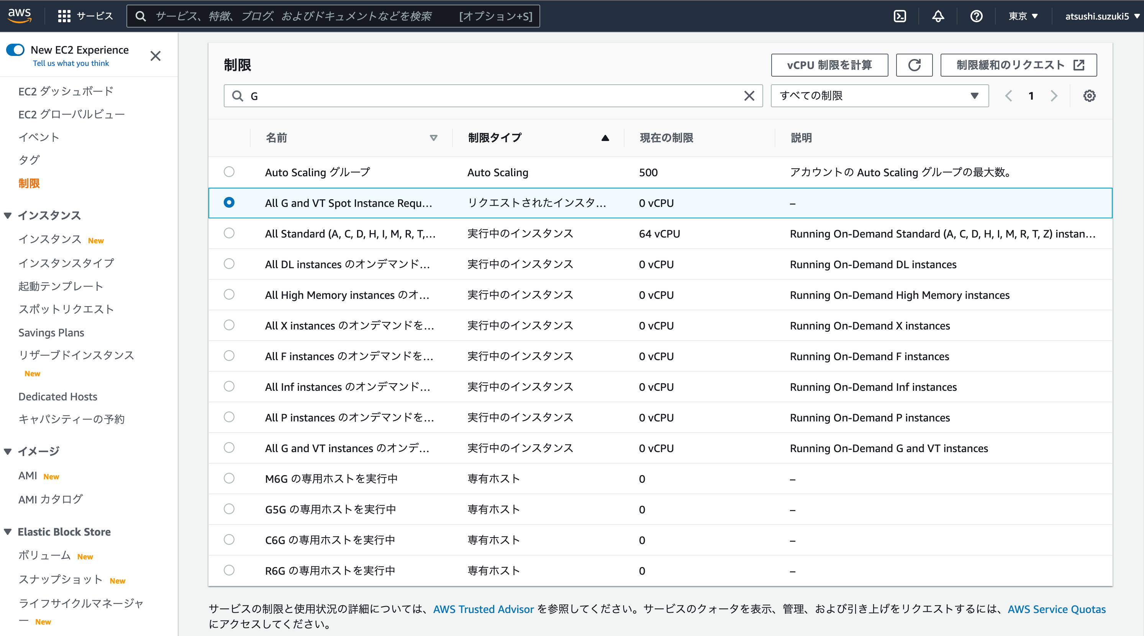
Task: Click the vCPU 制限を計算 button
Action: coord(829,65)
